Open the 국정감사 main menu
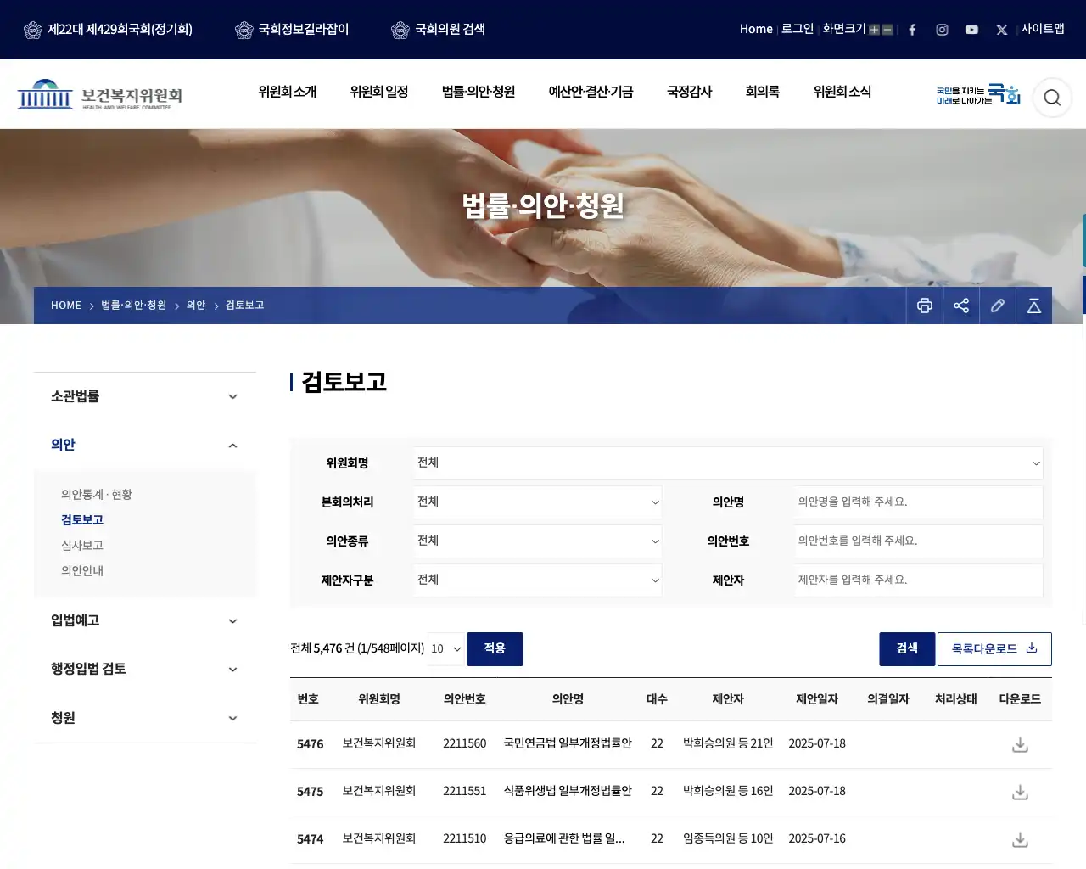Image resolution: width=1086 pixels, height=869 pixels. (x=690, y=92)
